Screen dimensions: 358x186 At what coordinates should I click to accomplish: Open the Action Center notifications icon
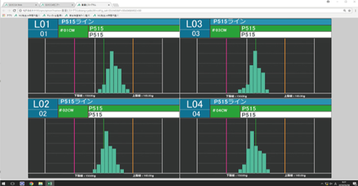(x=355, y=184)
